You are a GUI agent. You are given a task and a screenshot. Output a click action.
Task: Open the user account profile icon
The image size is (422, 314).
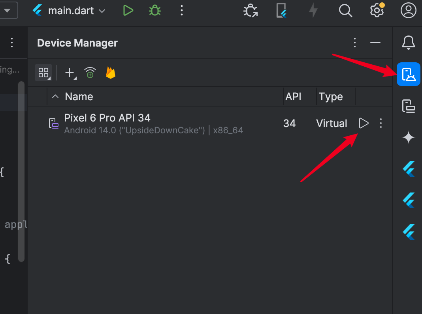click(x=409, y=11)
